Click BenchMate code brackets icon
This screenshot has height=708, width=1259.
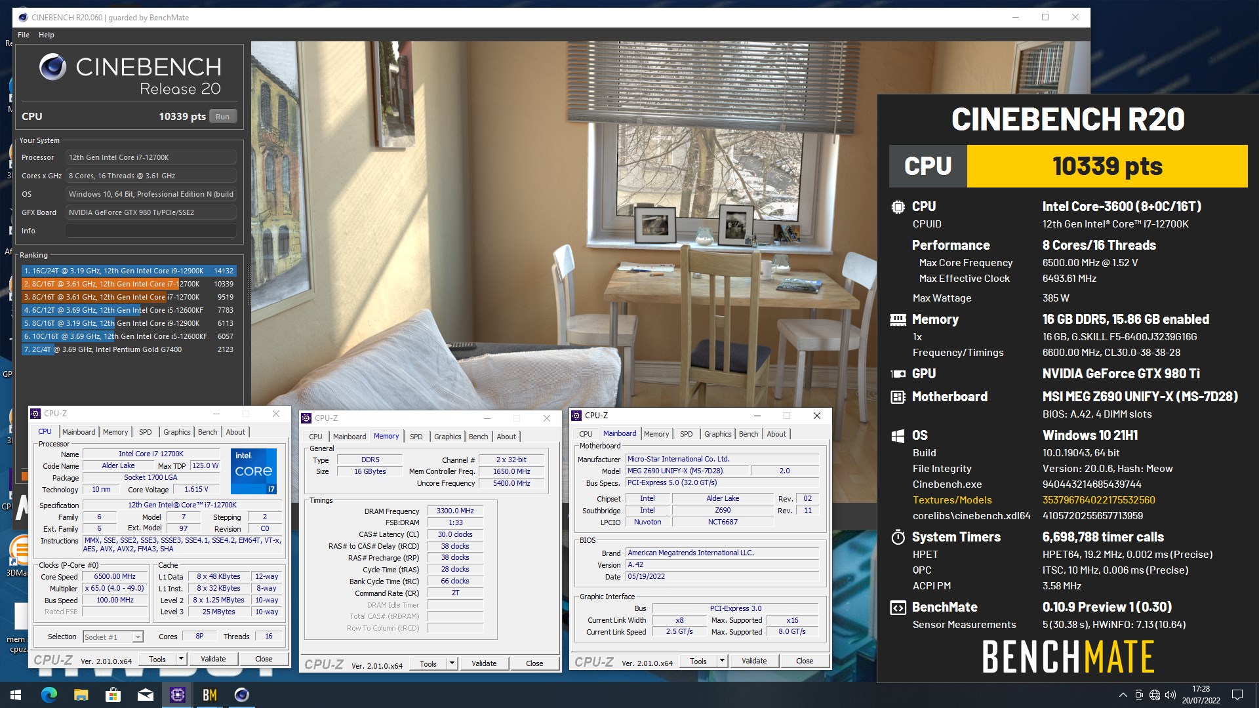point(898,608)
